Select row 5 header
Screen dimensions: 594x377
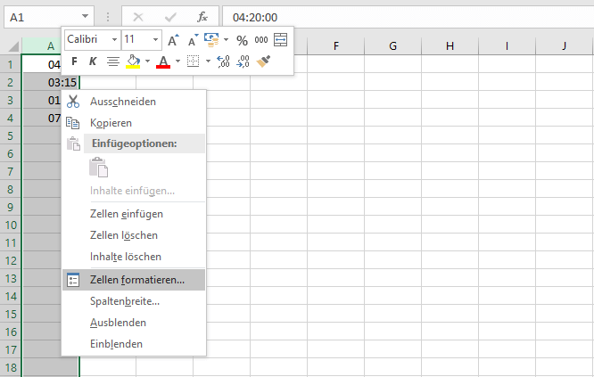pos(11,135)
